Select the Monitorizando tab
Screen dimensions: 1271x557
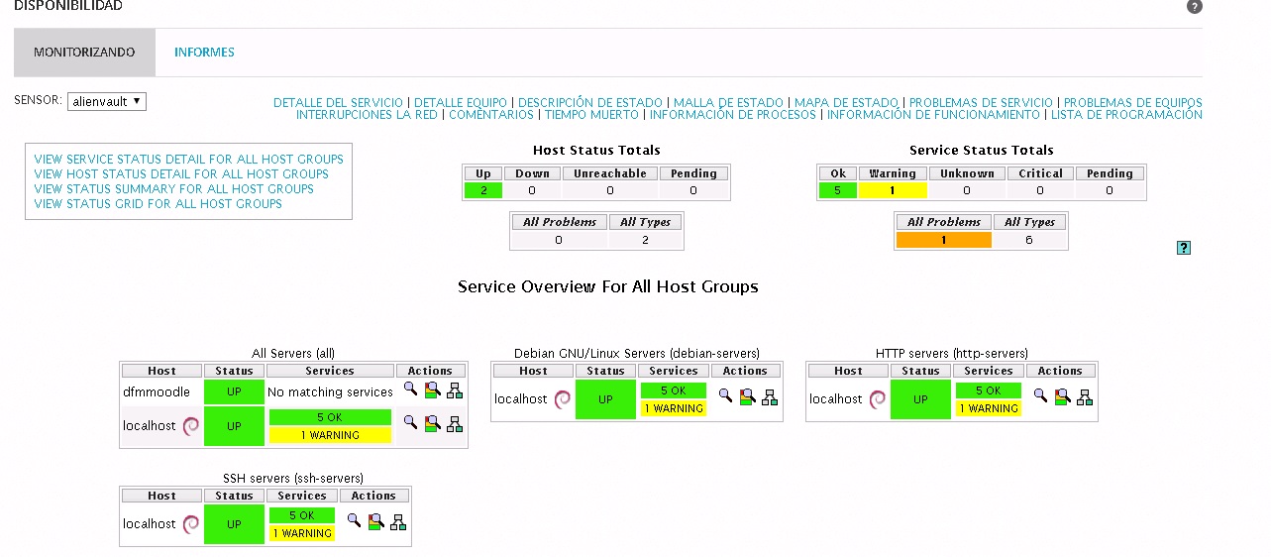coord(84,53)
